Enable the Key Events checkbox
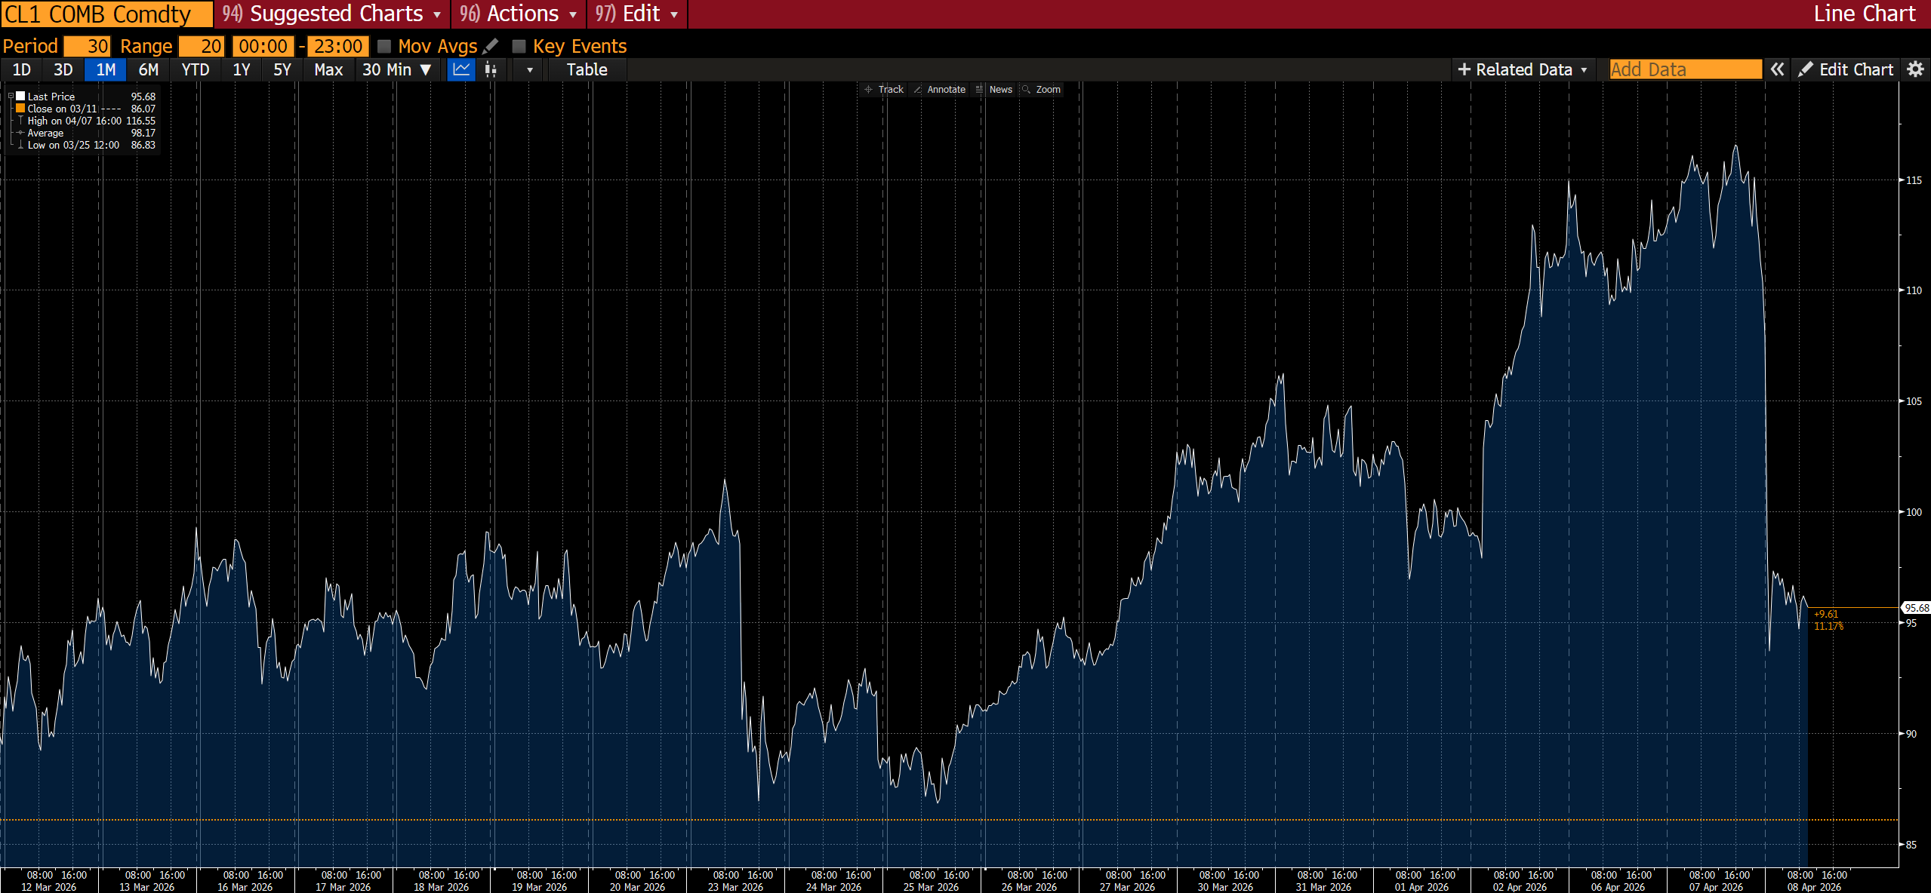1931x893 pixels. pos(519,46)
